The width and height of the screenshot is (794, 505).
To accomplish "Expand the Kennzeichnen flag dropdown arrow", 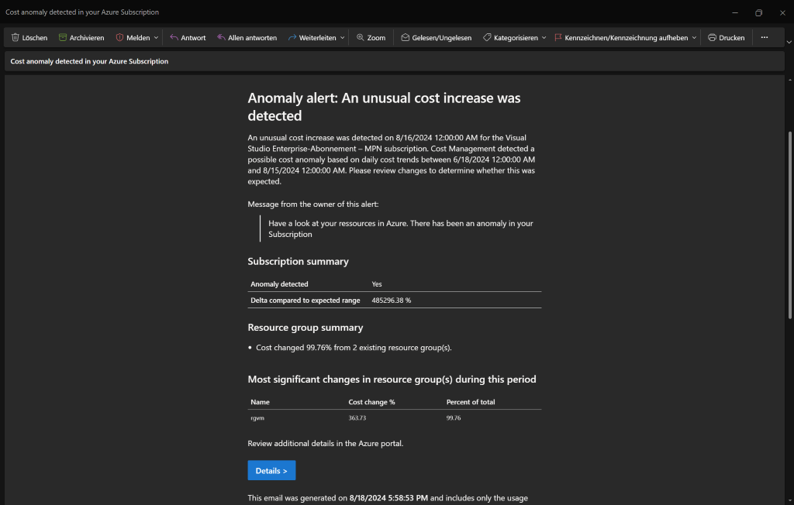I will click(693, 37).
